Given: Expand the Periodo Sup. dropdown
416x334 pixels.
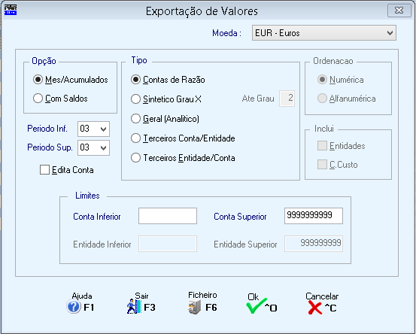Looking at the screenshot, I should click(93, 147).
